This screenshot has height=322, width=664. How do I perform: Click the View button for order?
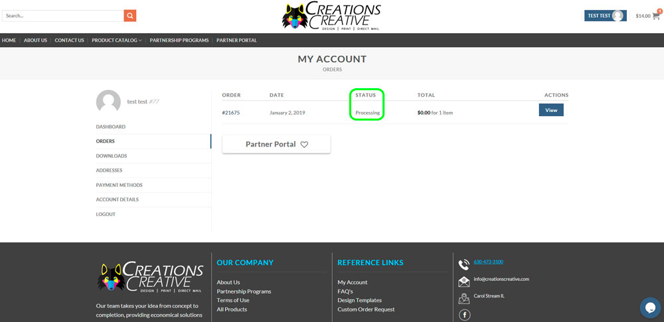click(550, 110)
